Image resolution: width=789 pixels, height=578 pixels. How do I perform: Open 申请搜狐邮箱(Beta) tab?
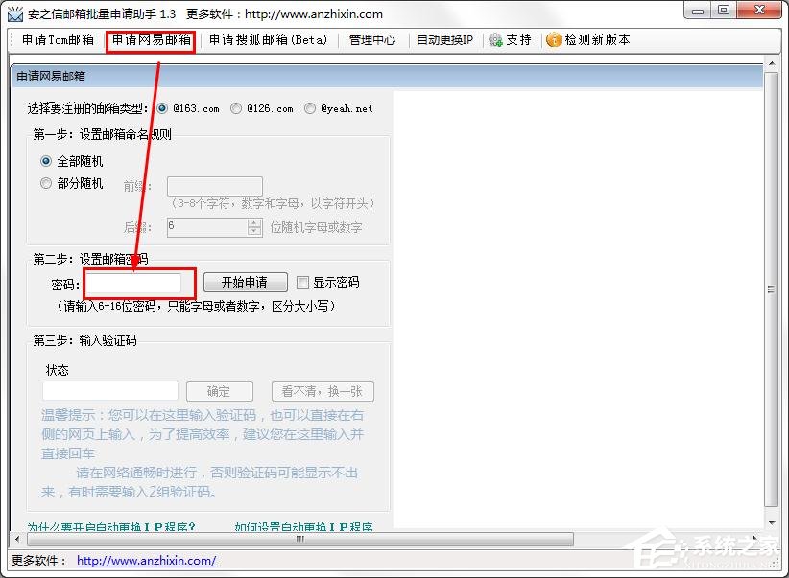pyautogui.click(x=268, y=39)
